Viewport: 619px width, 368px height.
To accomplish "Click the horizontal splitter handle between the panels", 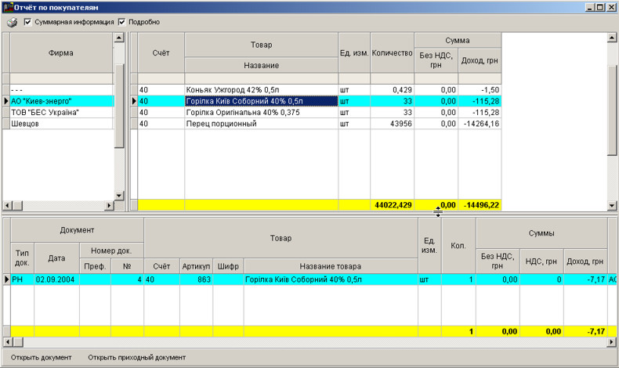I will [x=438, y=212].
